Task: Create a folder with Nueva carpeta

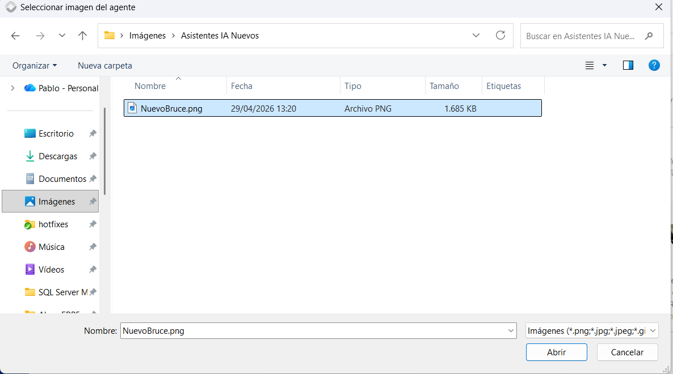Action: [x=105, y=66]
